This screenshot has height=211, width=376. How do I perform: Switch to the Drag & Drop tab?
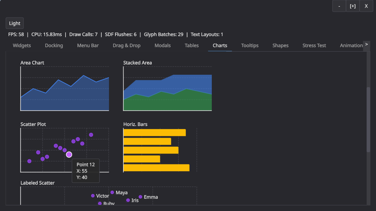point(127,45)
